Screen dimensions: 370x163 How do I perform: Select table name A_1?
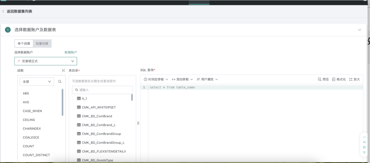84,99
